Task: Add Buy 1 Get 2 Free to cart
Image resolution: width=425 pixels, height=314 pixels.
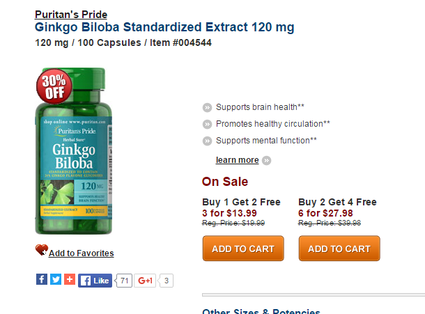Action: tap(243, 249)
